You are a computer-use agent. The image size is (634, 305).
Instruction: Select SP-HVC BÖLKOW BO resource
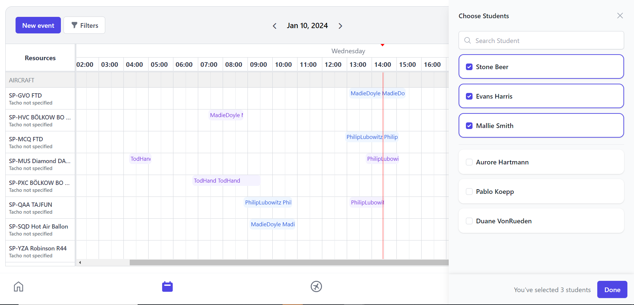point(40,120)
